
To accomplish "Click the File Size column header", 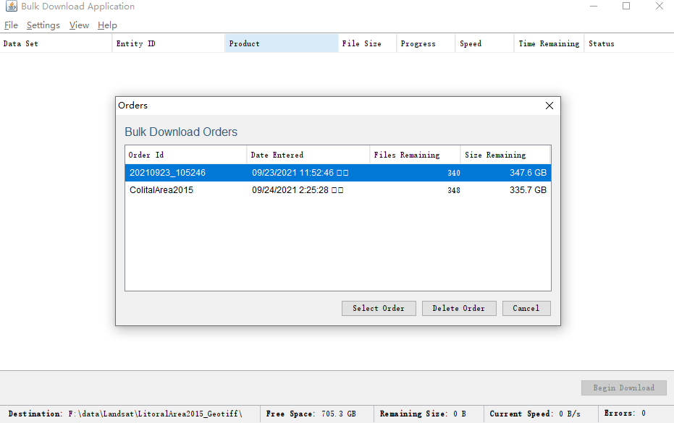I will coord(368,43).
